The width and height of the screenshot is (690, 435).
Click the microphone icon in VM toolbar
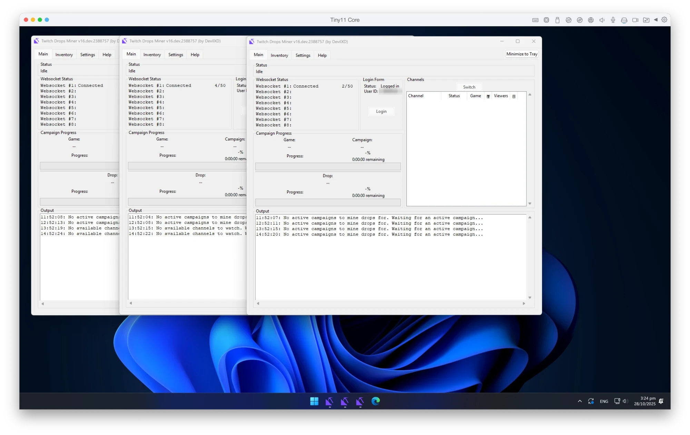pyautogui.click(x=613, y=20)
